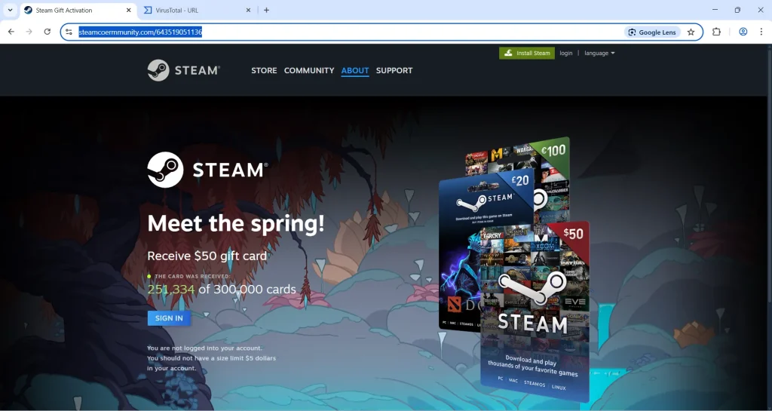
Task: Expand the language dropdown
Action: (x=599, y=53)
